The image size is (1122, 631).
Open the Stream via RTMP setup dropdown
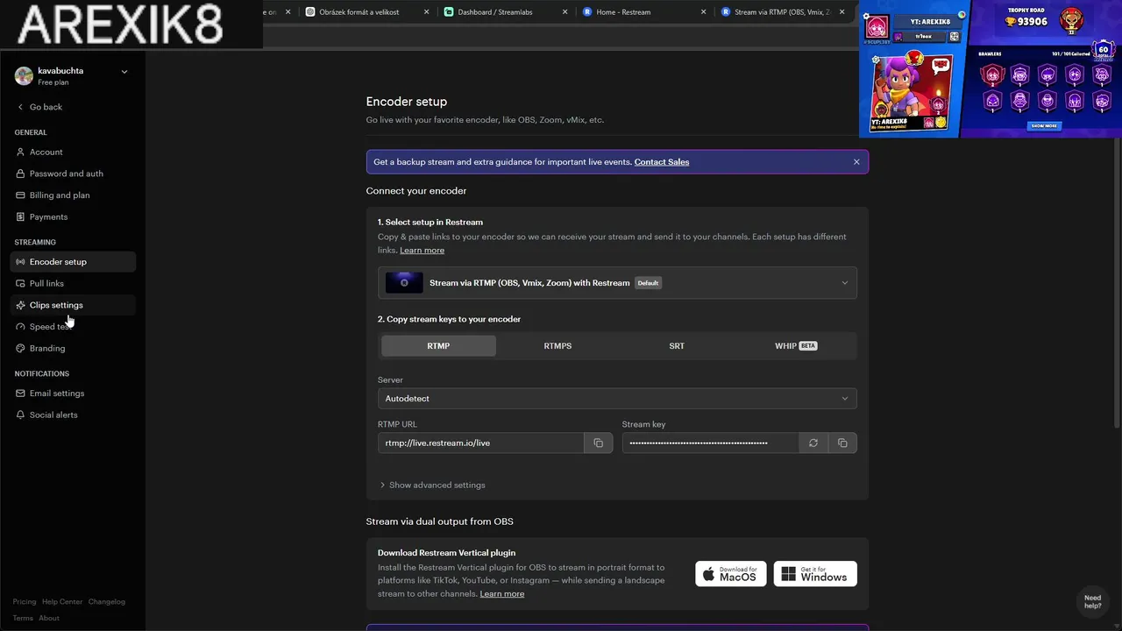click(617, 283)
